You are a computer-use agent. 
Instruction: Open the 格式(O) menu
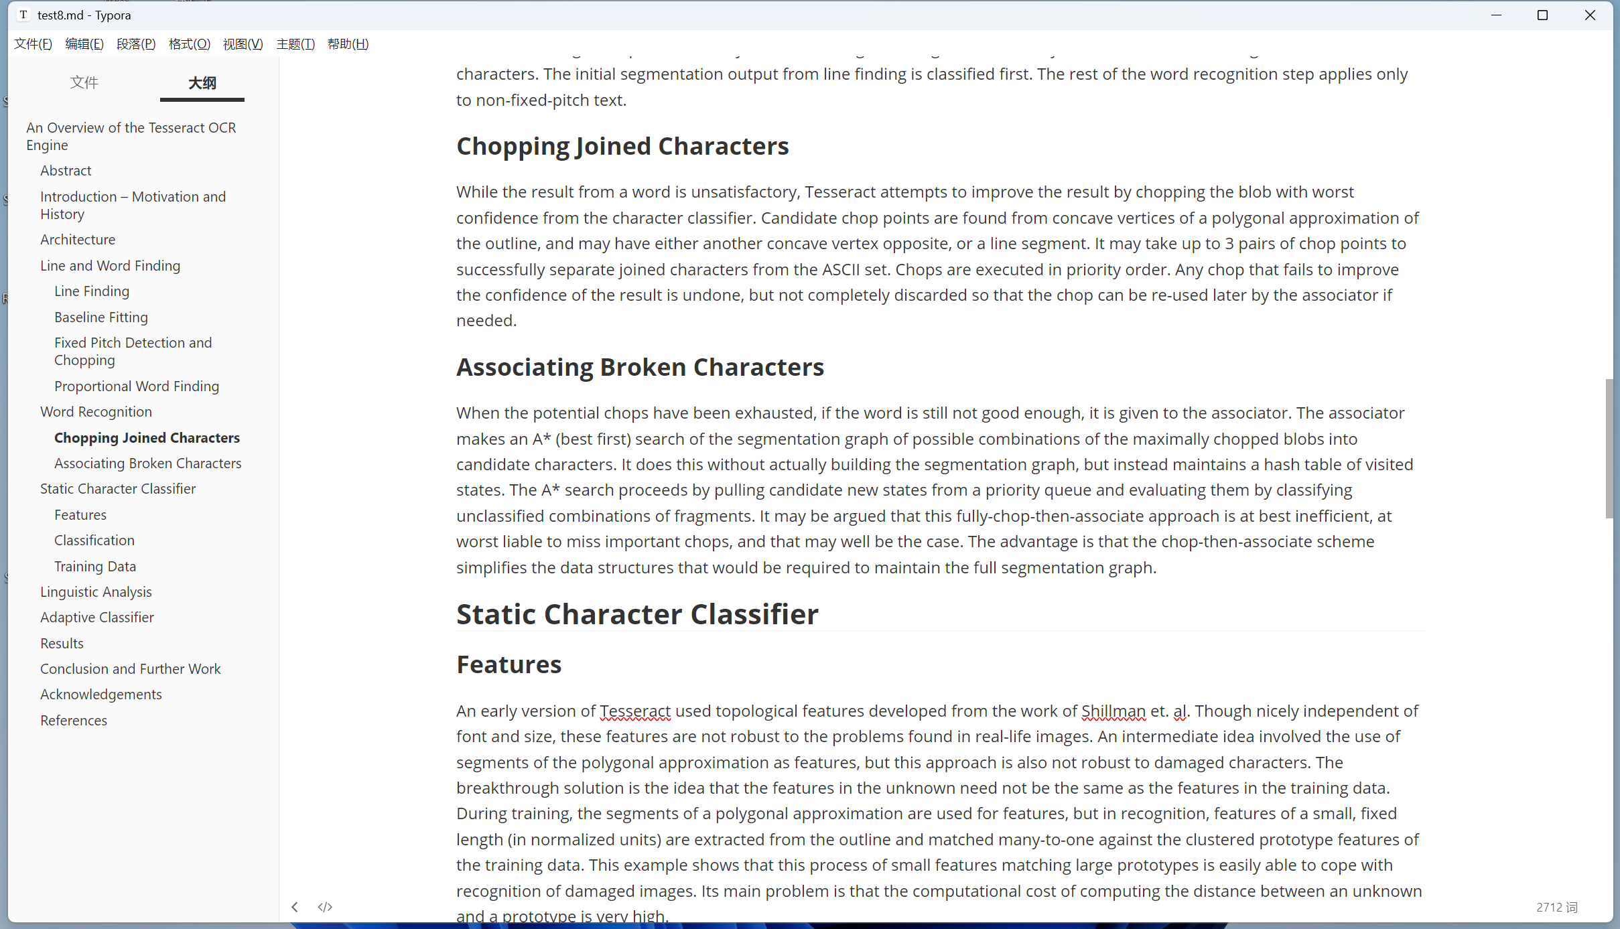tap(188, 44)
